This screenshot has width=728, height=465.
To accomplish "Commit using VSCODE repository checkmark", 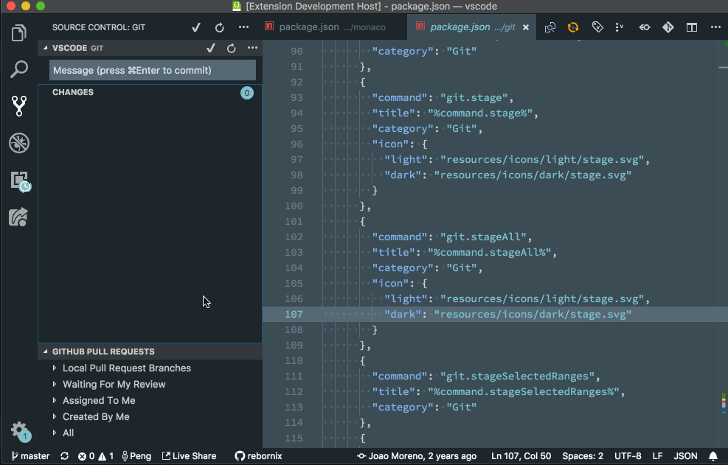I will click(x=211, y=48).
